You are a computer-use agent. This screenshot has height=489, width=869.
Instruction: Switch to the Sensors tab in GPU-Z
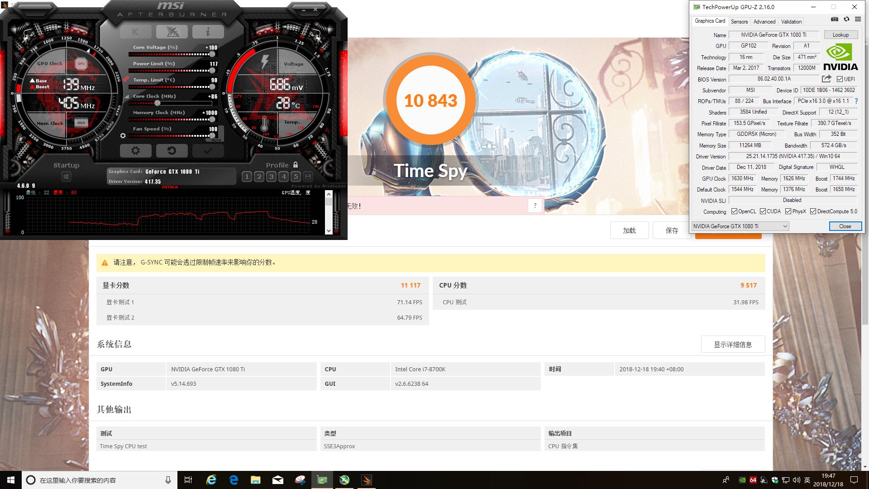739,21
